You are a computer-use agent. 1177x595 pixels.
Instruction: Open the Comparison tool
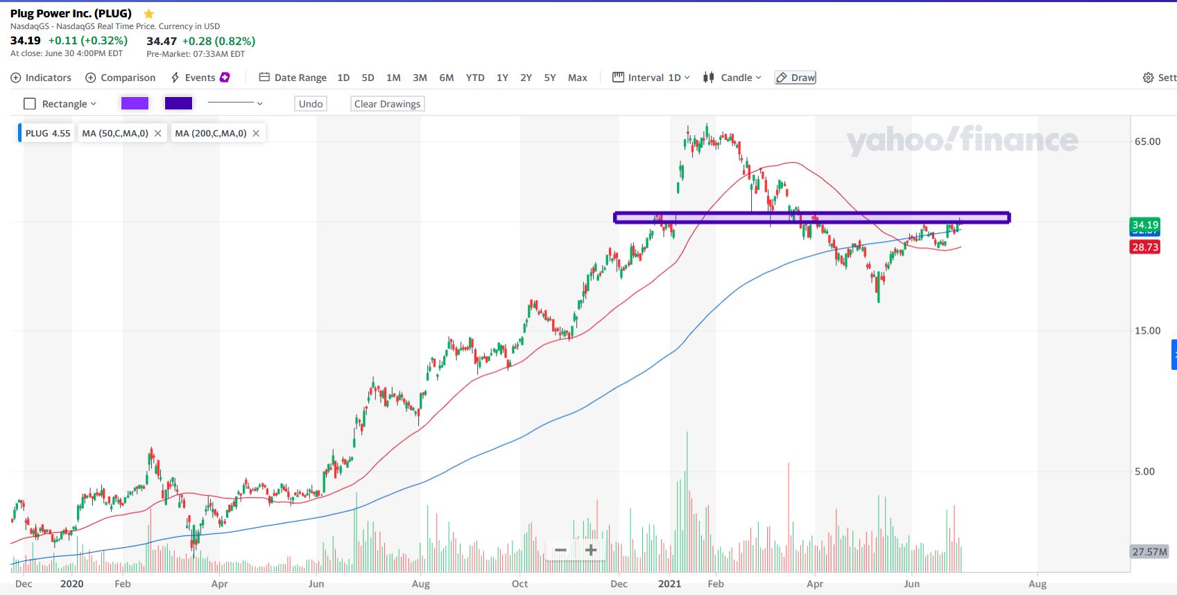click(x=120, y=78)
